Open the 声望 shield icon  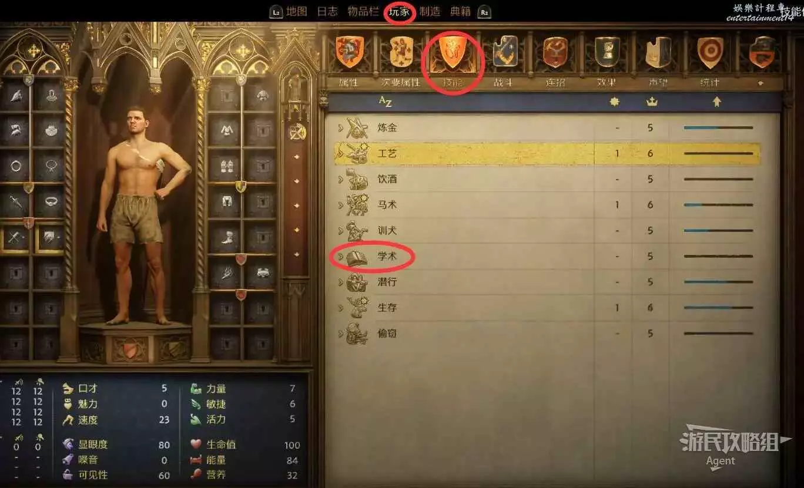point(658,52)
